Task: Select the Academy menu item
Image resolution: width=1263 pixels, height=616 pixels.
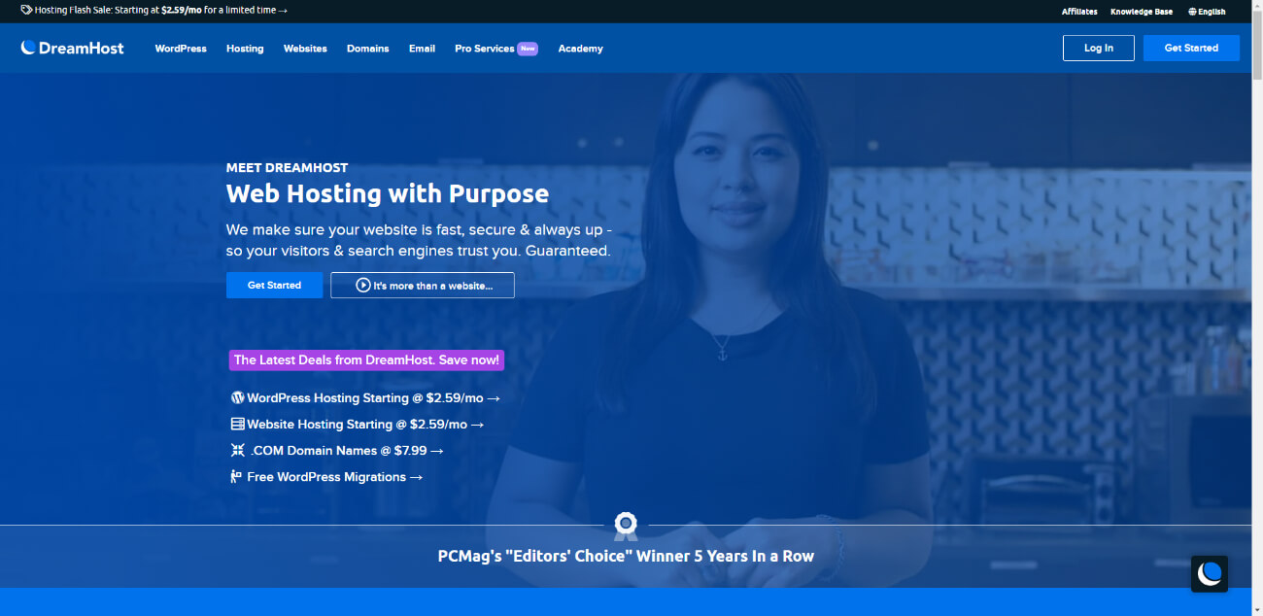Action: [x=580, y=49]
